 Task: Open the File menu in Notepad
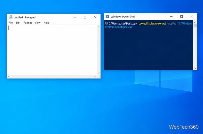[x=11, y=23]
